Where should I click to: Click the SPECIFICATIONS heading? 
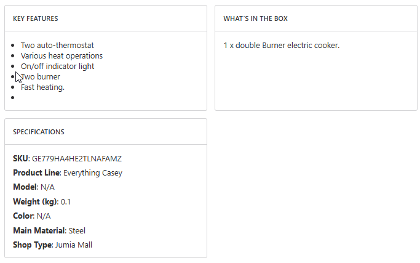coord(39,132)
